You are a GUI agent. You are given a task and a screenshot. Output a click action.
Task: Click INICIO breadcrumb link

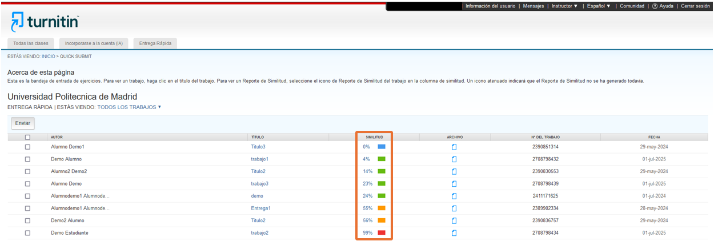pyautogui.click(x=49, y=57)
